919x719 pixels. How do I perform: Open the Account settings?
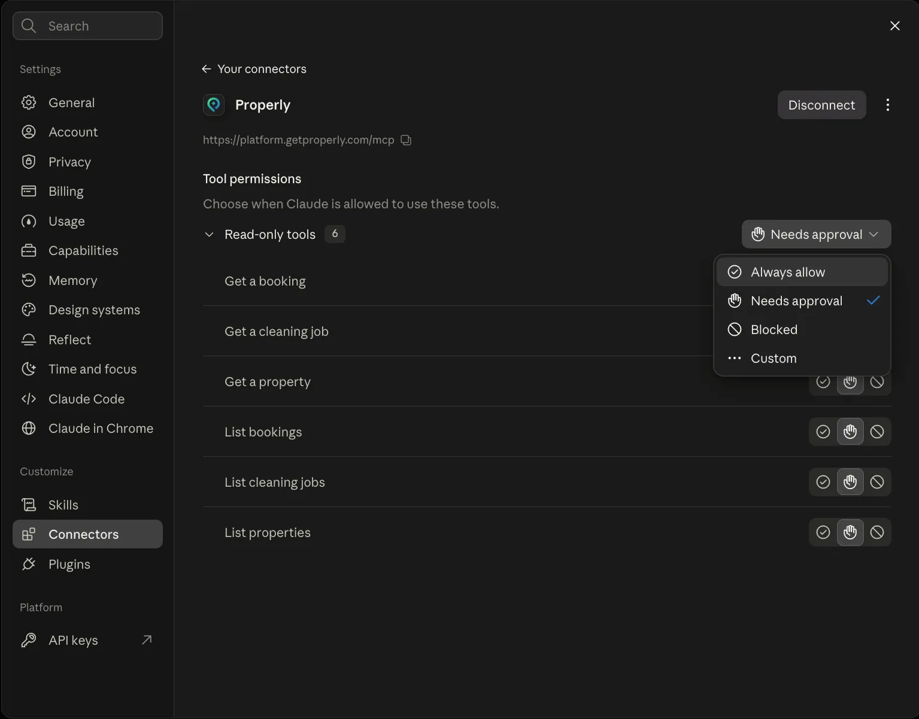coord(87,132)
